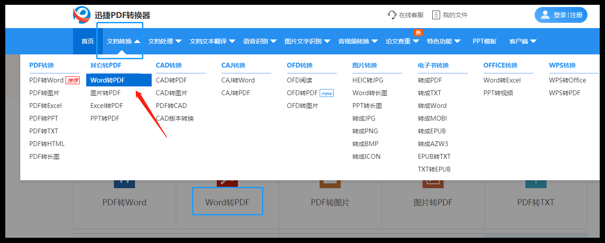The image size is (605, 243).
Task: Click the user avatar icon in login button
Action: coord(545,15)
